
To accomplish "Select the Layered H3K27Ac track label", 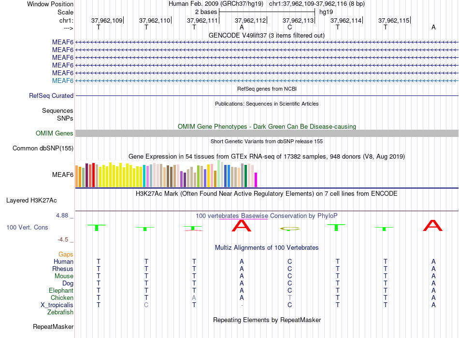I will [x=31, y=201].
